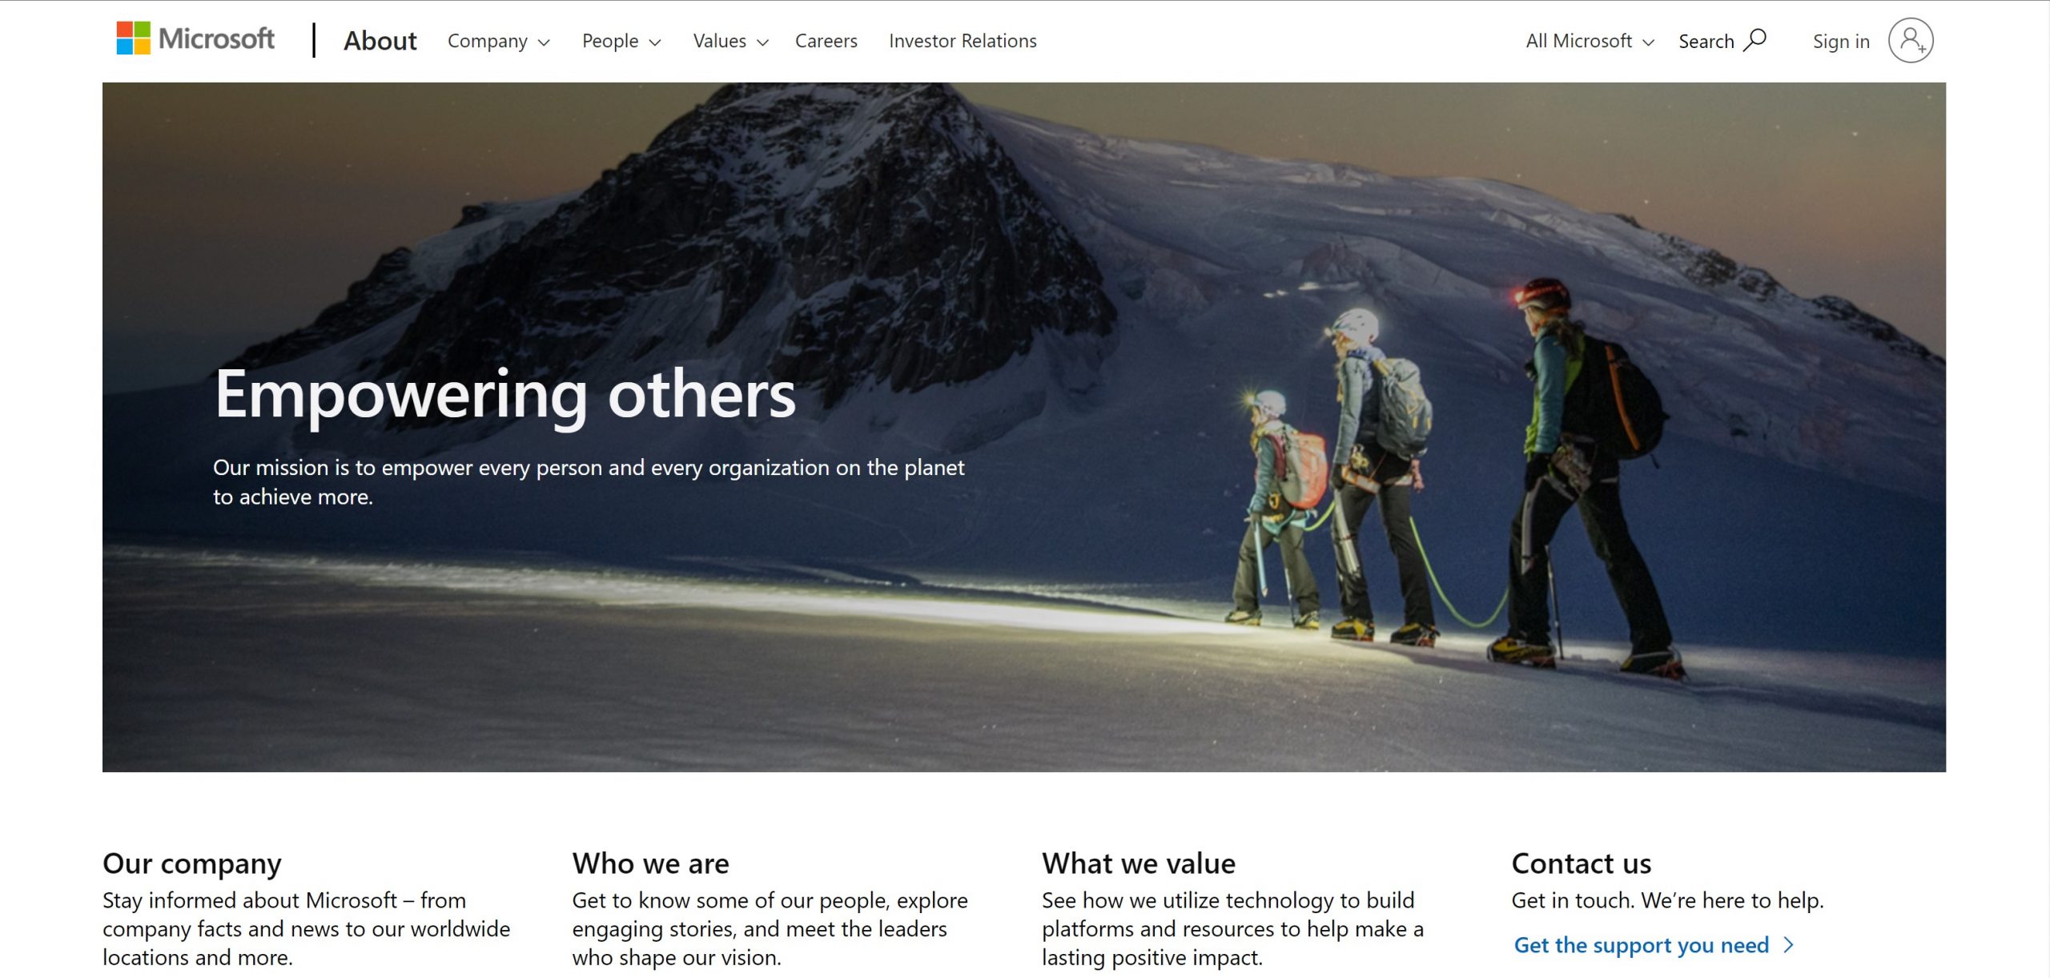This screenshot has height=978, width=2050.
Task: Open the All Microsoft dropdown
Action: pos(1590,41)
